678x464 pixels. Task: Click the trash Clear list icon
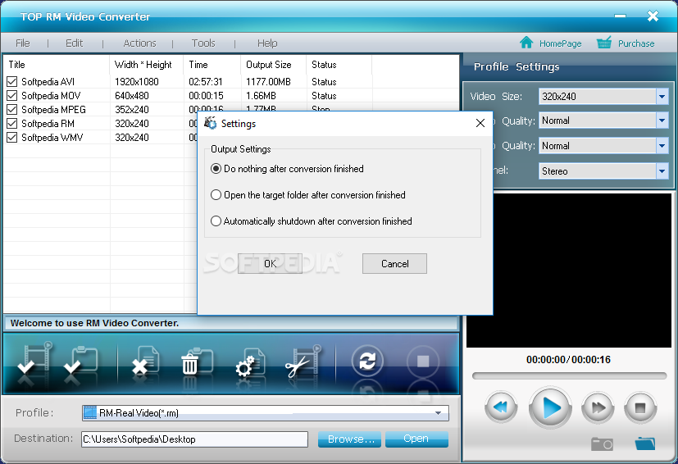click(x=197, y=361)
